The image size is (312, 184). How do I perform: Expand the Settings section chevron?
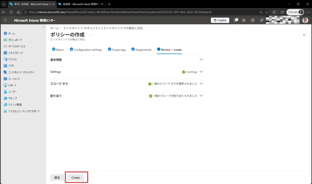point(201,72)
